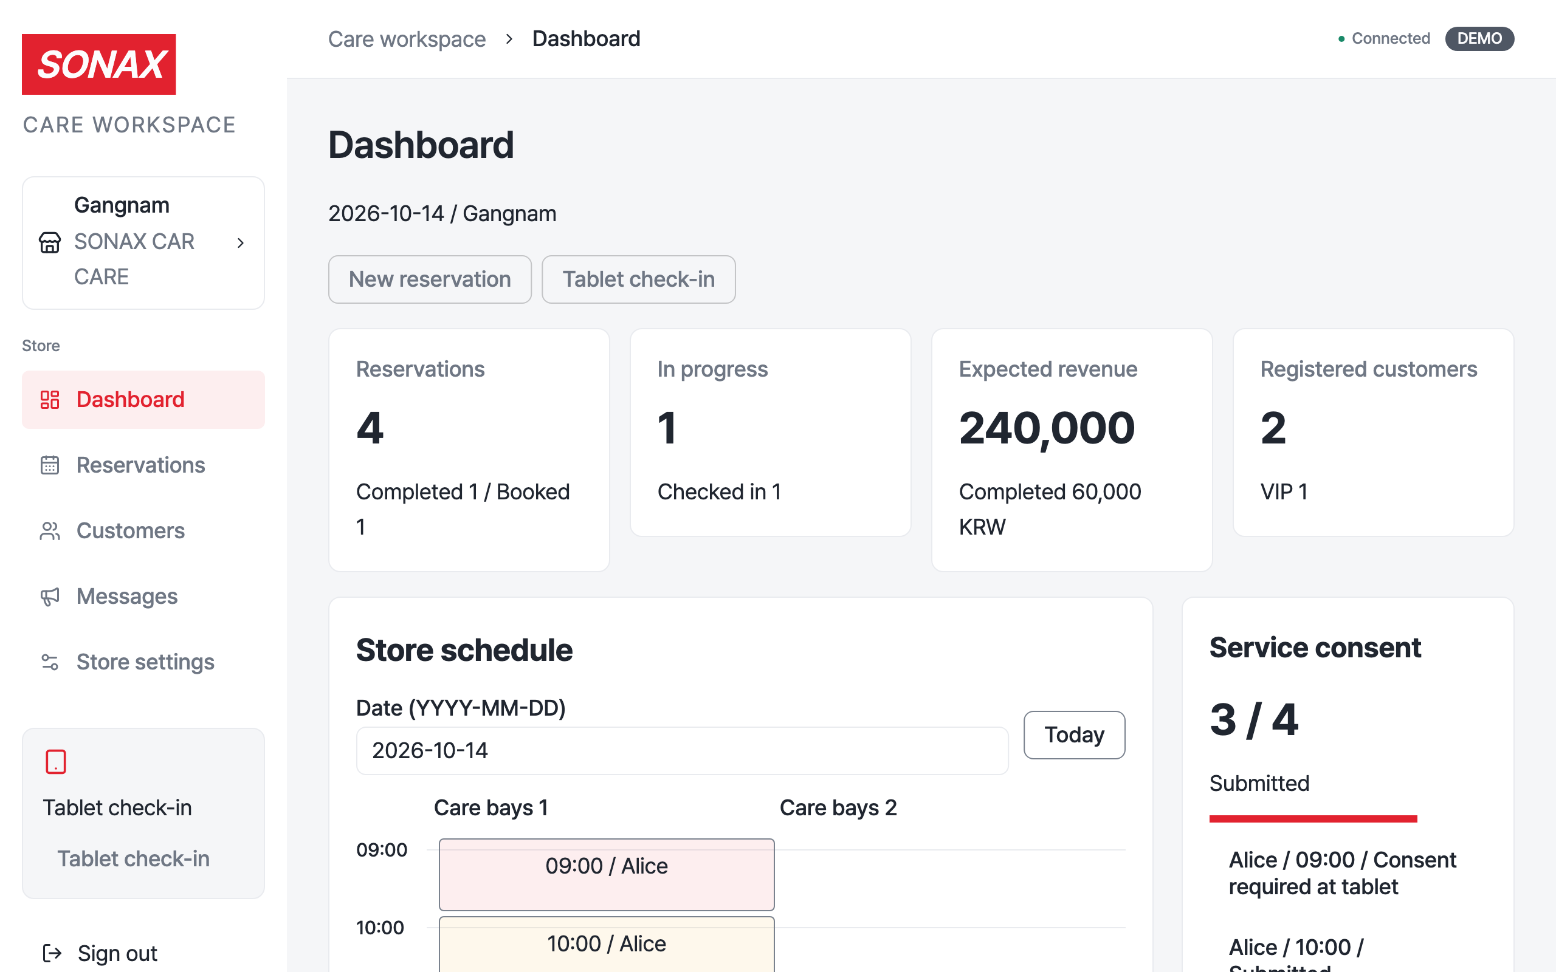Click the Tablet check-in button under the date
Image resolution: width=1556 pixels, height=972 pixels.
638,279
